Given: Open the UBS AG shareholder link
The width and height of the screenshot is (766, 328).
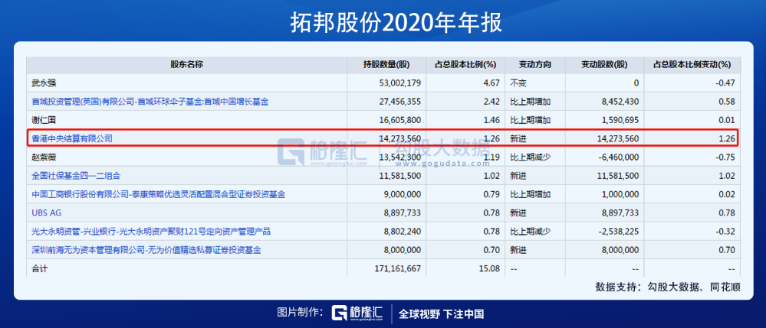Looking at the screenshot, I should pos(47,213).
